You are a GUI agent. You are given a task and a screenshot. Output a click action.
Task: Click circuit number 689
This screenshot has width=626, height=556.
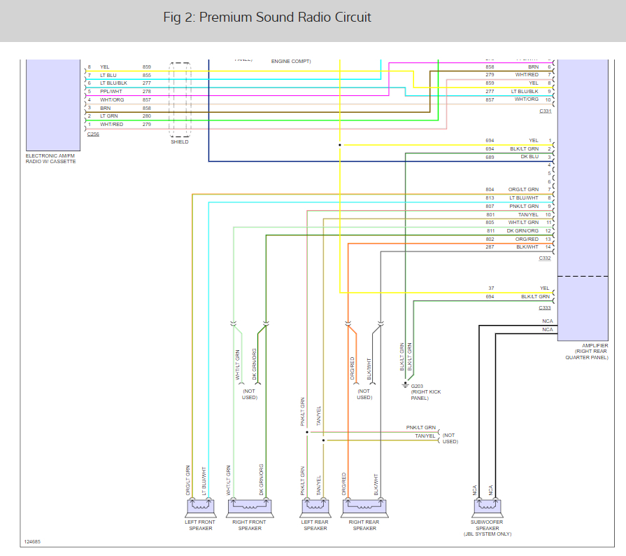[490, 157]
